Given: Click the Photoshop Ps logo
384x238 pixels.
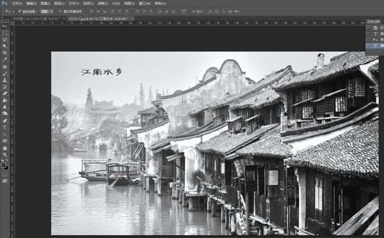Looking at the screenshot, I should [4, 3].
